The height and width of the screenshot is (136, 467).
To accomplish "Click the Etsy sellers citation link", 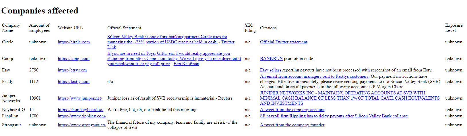I will pyautogui.click(x=270, y=70).
